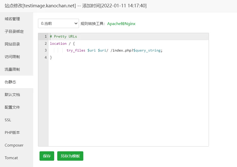This screenshot has width=237, height=167.
Task: Select Composer in the sidebar
Action: (16, 145)
